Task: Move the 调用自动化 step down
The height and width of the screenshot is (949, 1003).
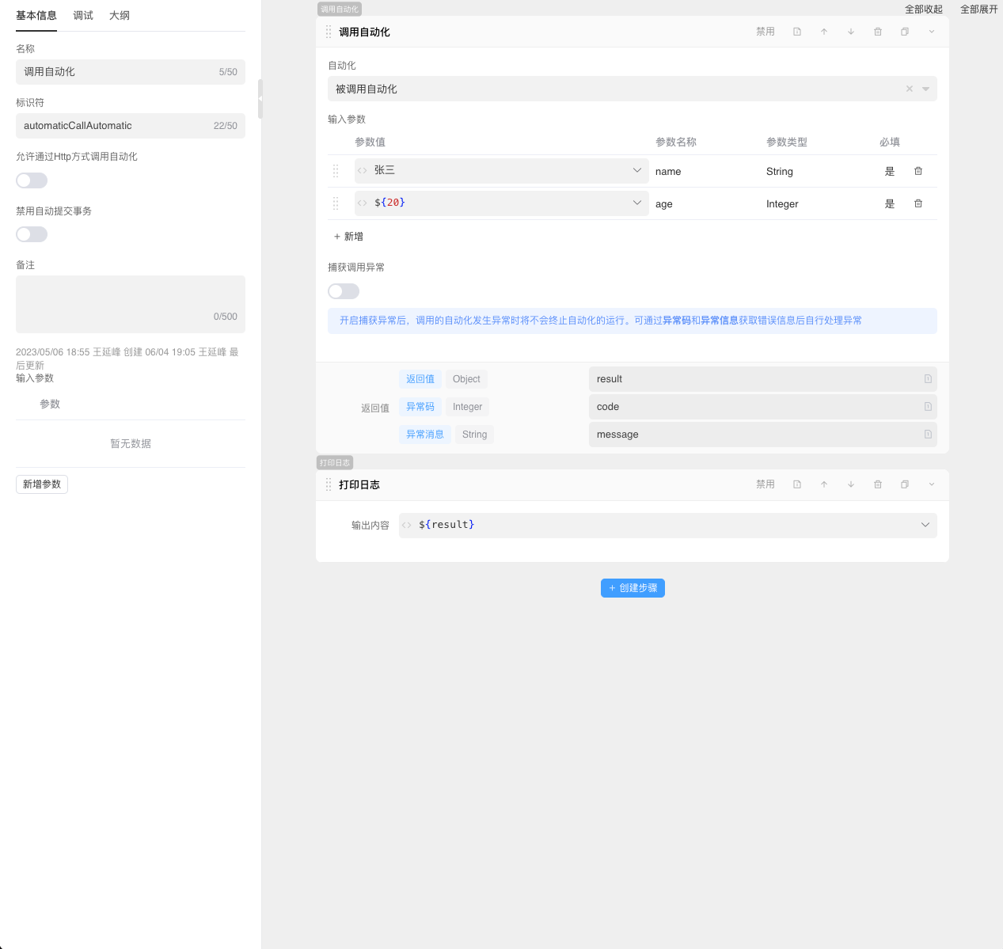Action: [851, 32]
